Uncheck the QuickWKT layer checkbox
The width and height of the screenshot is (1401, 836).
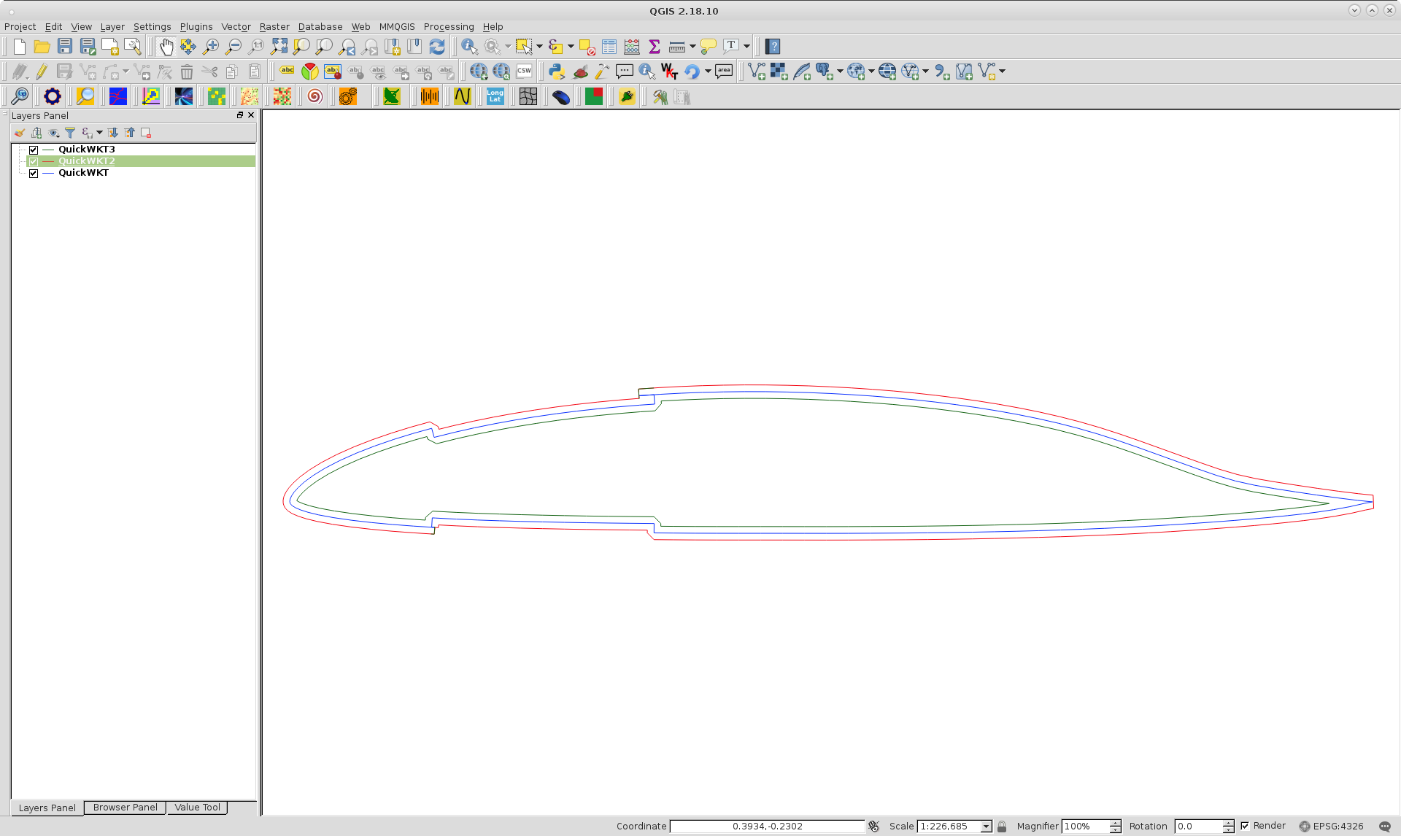click(x=34, y=173)
